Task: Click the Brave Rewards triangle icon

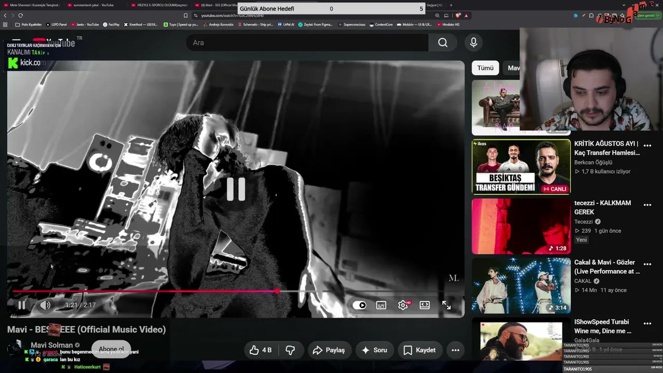Action: pos(466,16)
